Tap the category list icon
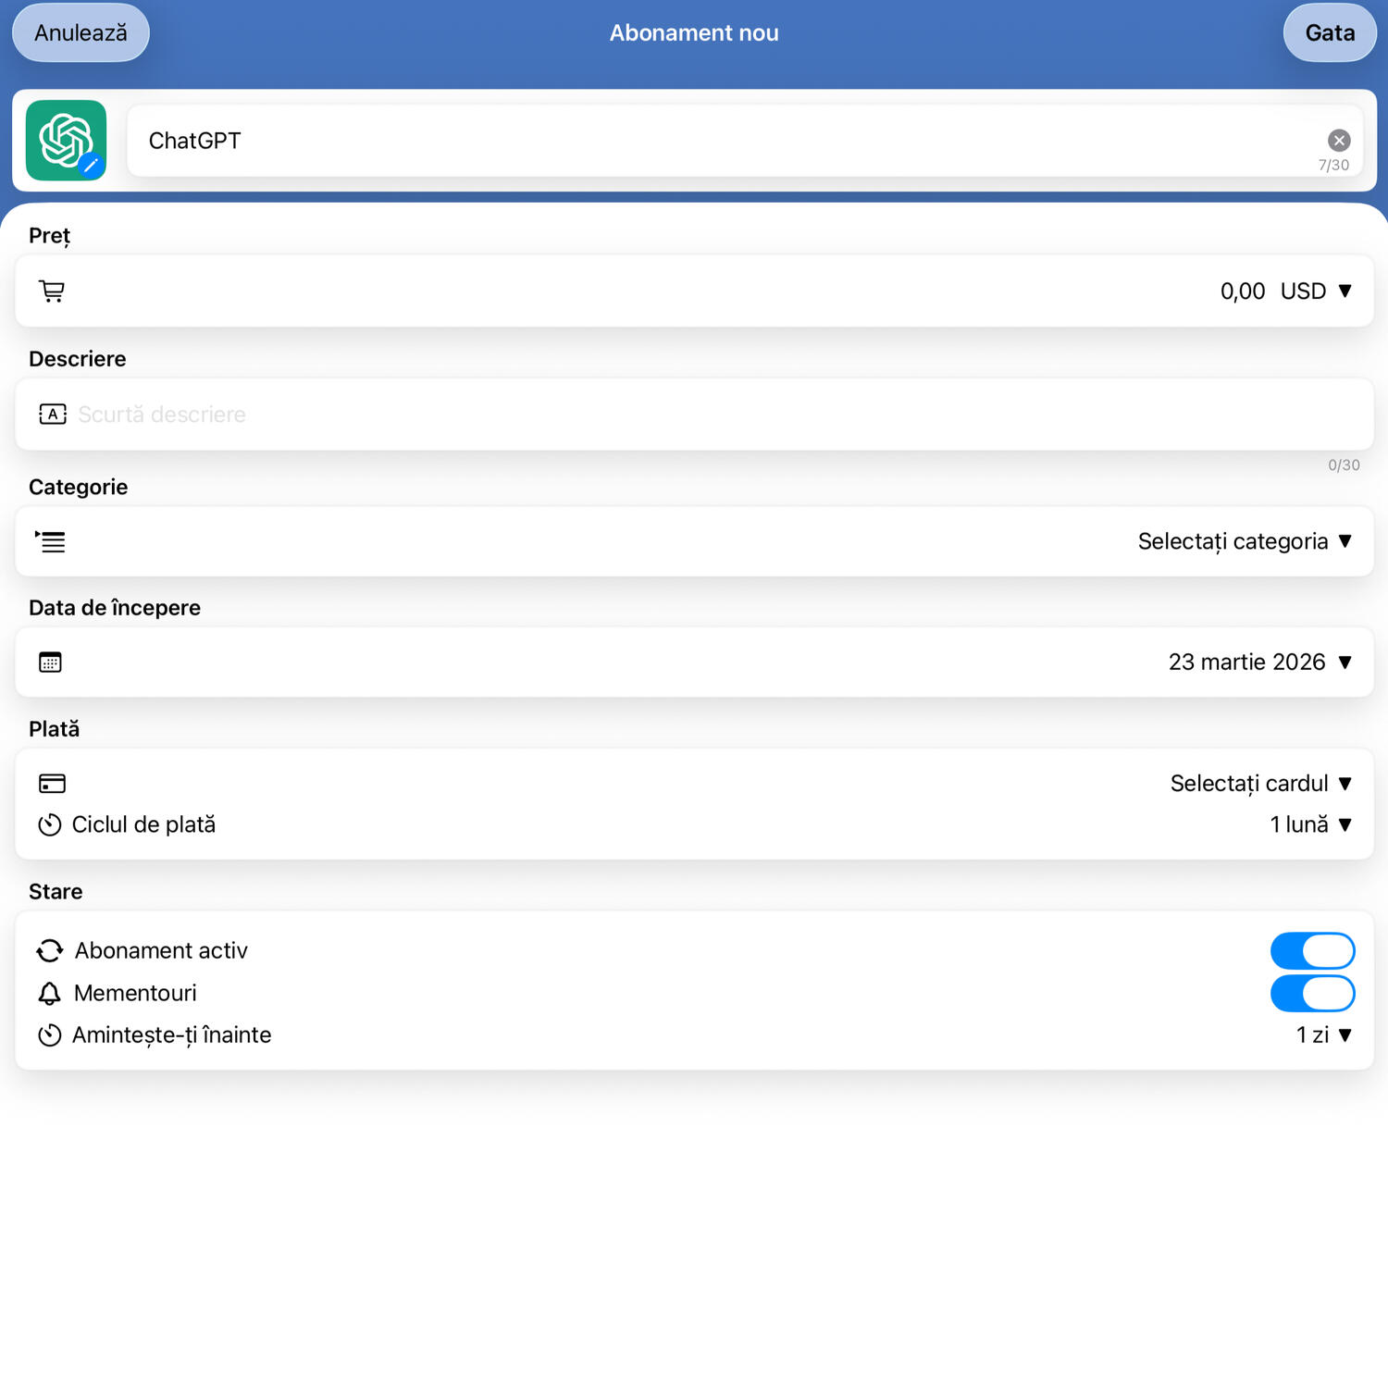The width and height of the screenshot is (1388, 1387). (x=51, y=542)
